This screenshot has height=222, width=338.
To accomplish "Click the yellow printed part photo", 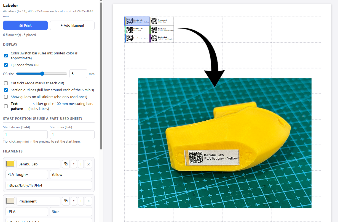I will click(225, 143).
